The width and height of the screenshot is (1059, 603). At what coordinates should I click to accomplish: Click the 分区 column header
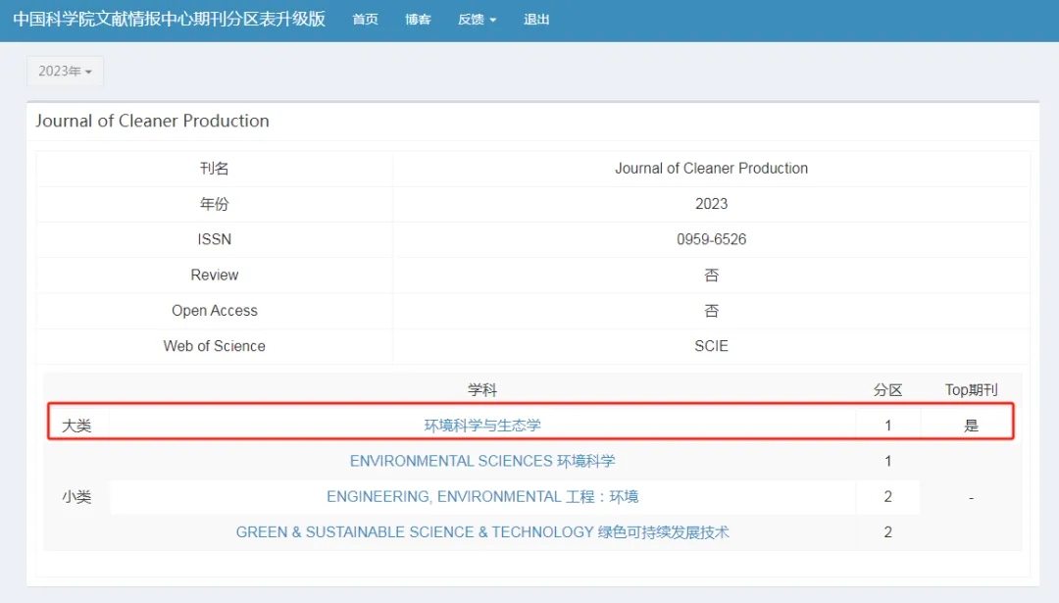pos(887,390)
